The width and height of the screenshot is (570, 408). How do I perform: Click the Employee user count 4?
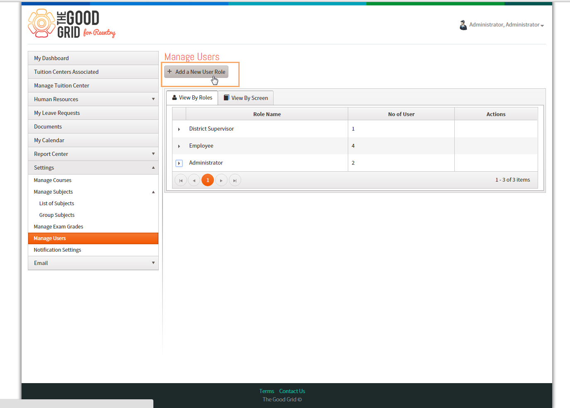353,146
